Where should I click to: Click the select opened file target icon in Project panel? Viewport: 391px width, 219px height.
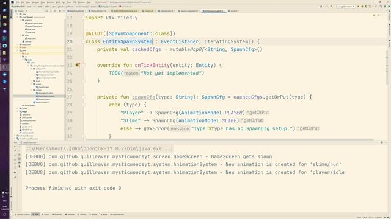tap(47, 11)
